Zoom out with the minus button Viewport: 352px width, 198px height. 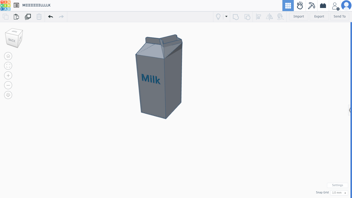pos(8,85)
